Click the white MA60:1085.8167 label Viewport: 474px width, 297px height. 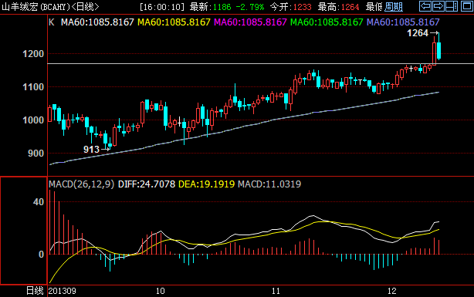click(97, 22)
